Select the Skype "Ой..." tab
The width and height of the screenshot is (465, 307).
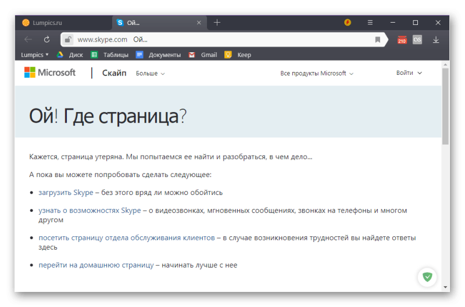[x=159, y=23]
